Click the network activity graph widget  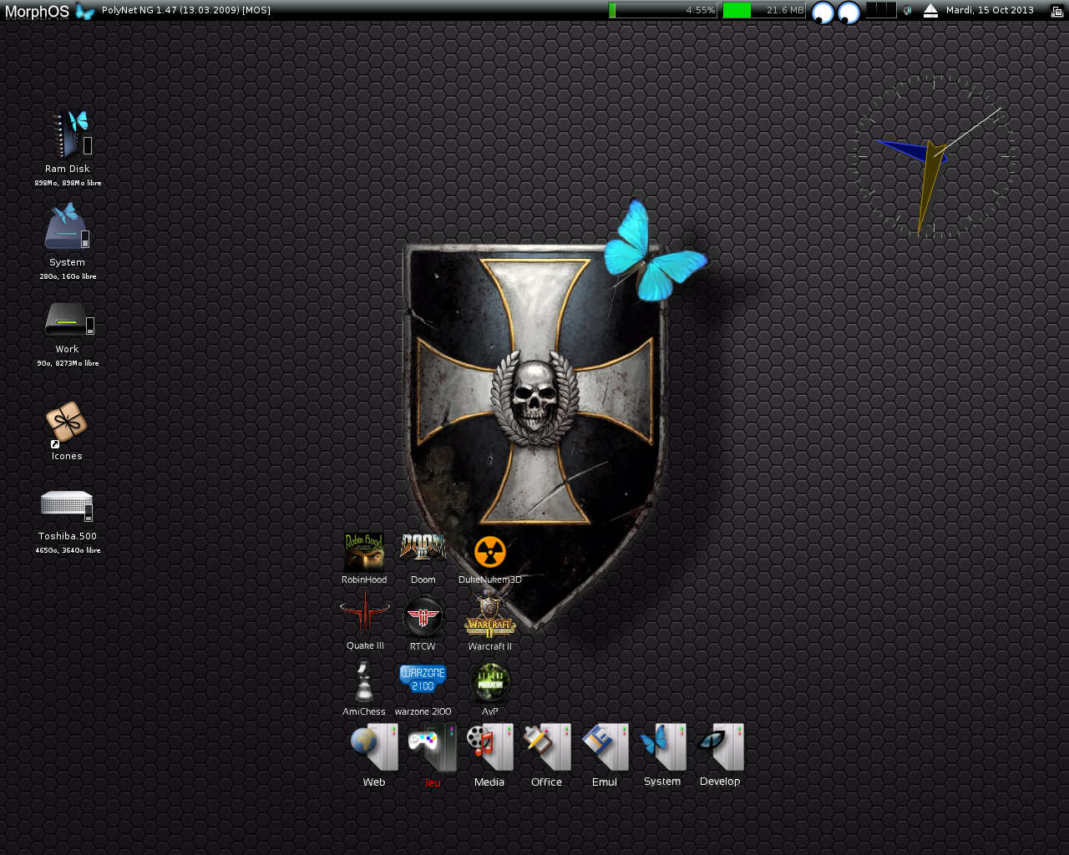880,10
